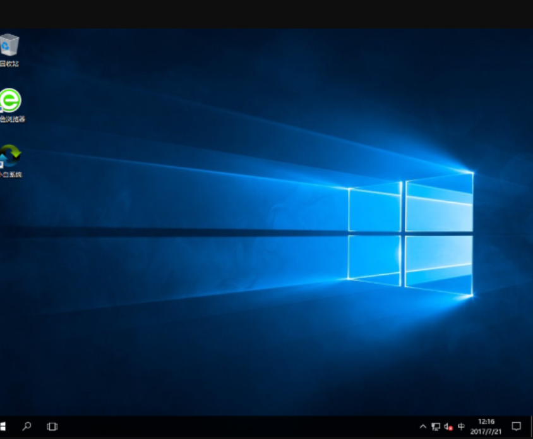Open the Windows Start menu

coord(3,426)
